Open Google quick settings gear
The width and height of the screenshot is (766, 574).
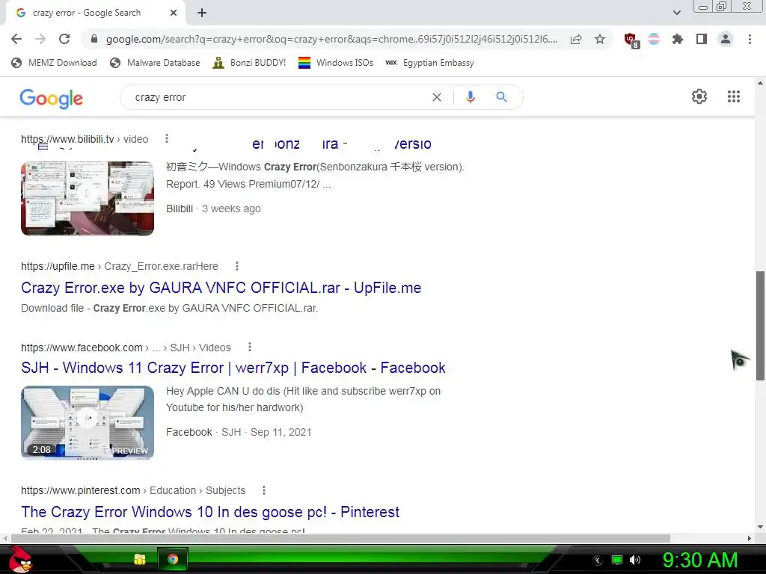click(x=699, y=96)
